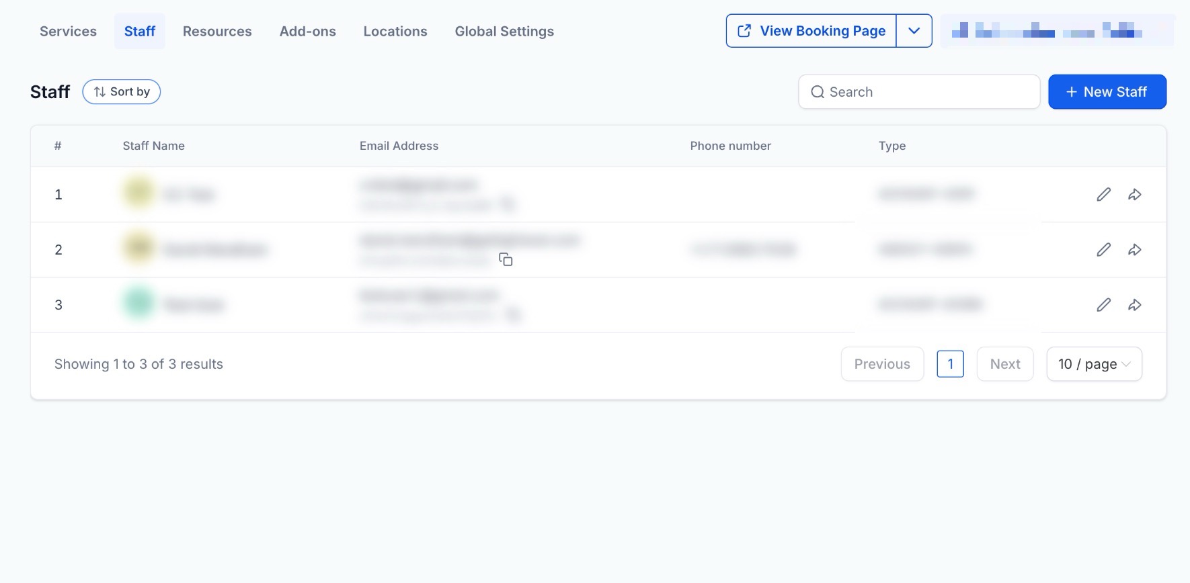This screenshot has height=583, width=1190.
Task: Share staff member in row 2
Action: click(1135, 250)
